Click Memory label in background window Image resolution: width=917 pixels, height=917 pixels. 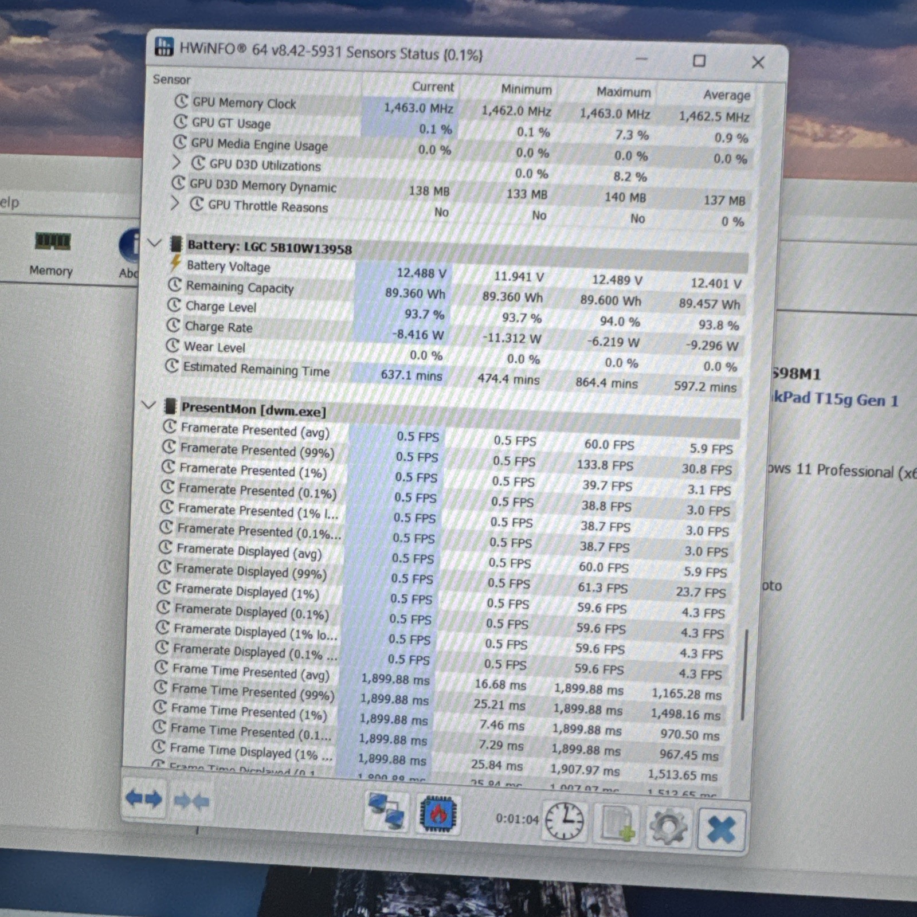[x=51, y=271]
